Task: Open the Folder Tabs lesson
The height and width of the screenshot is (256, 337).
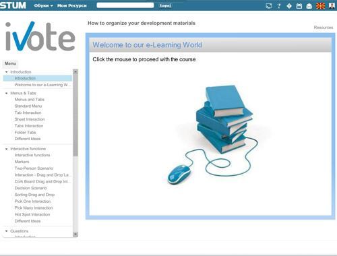Action: pos(25,132)
